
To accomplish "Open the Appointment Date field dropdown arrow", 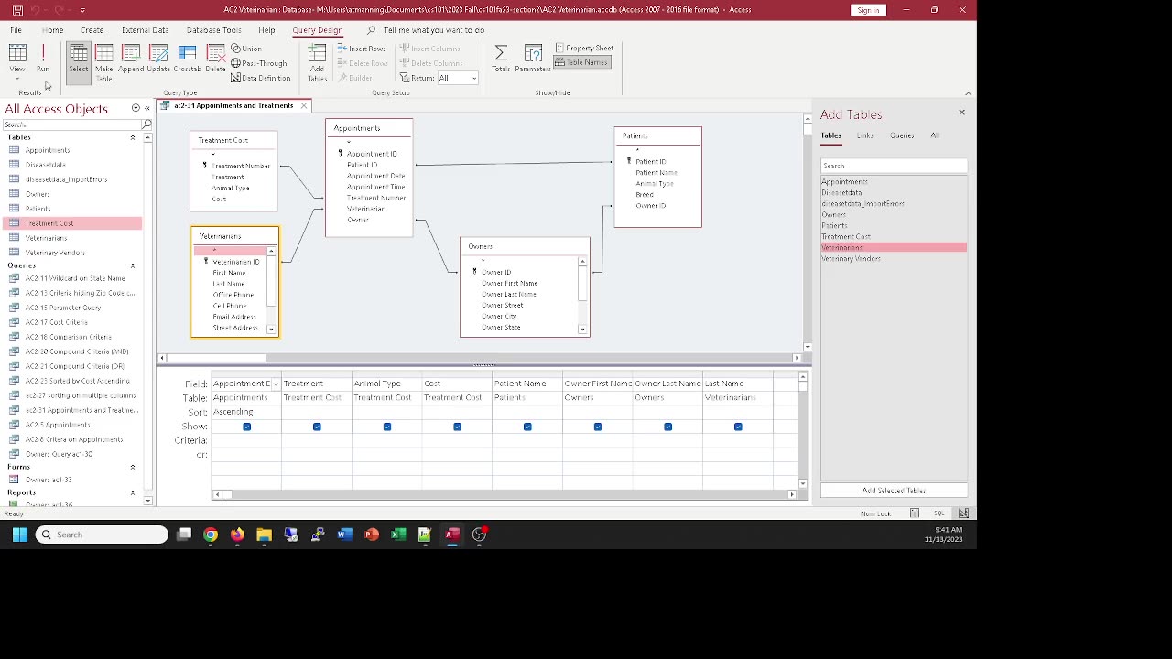I will coord(276,384).
